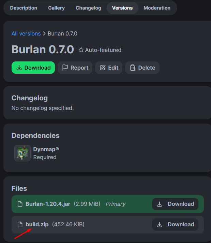Click the build.zip file name
Image resolution: width=211 pixels, height=243 pixels.
[x=37, y=225]
